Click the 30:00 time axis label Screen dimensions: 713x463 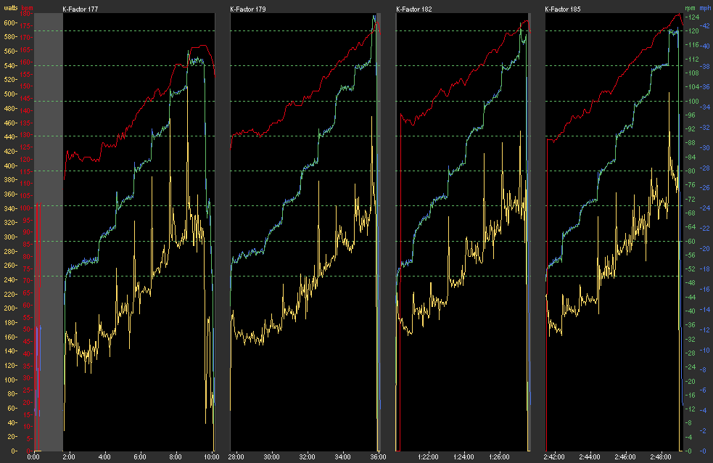tap(271, 456)
